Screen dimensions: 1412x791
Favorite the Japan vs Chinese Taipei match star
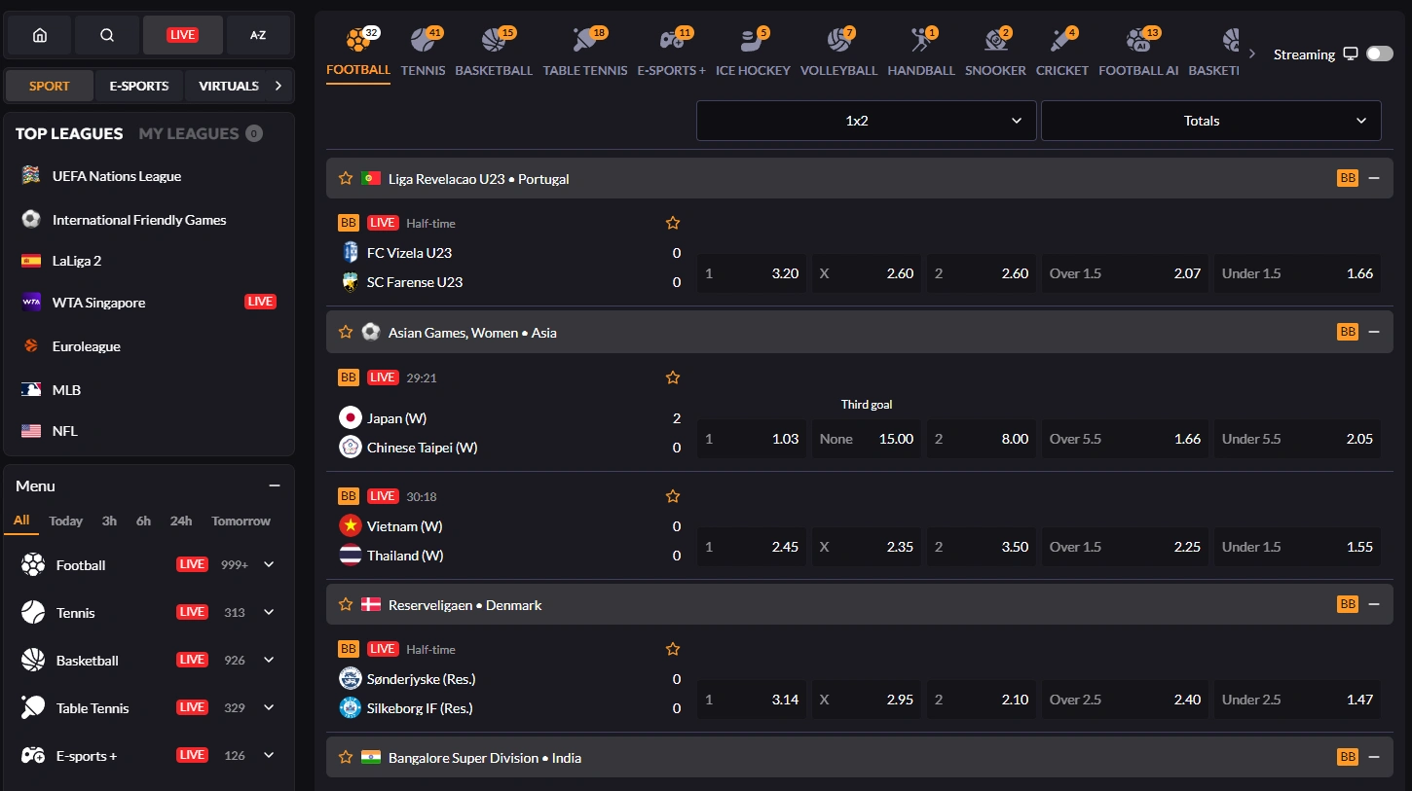(672, 378)
